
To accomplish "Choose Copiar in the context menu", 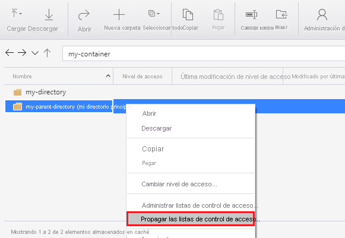I will [191, 149].
